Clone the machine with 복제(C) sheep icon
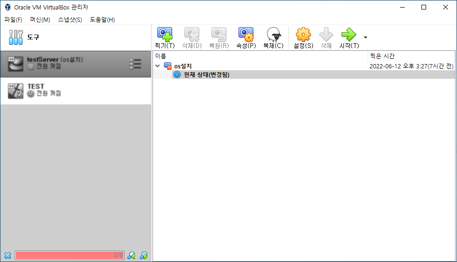The width and height of the screenshot is (457, 262). point(273,38)
